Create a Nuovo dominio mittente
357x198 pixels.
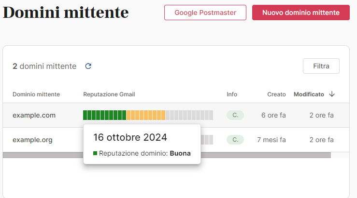point(300,13)
